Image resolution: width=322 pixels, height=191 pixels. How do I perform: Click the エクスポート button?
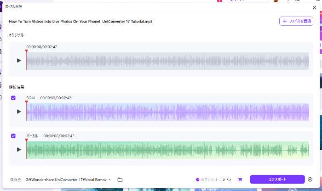(x=277, y=180)
